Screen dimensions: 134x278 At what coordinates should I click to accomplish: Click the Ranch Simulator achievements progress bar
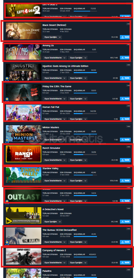(x=85, y=154)
